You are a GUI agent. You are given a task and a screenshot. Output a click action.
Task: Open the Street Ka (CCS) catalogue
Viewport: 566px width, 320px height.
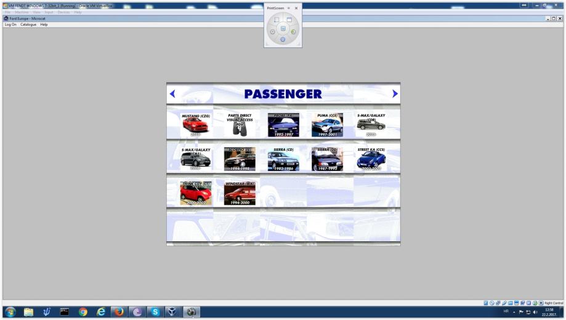tap(371, 159)
